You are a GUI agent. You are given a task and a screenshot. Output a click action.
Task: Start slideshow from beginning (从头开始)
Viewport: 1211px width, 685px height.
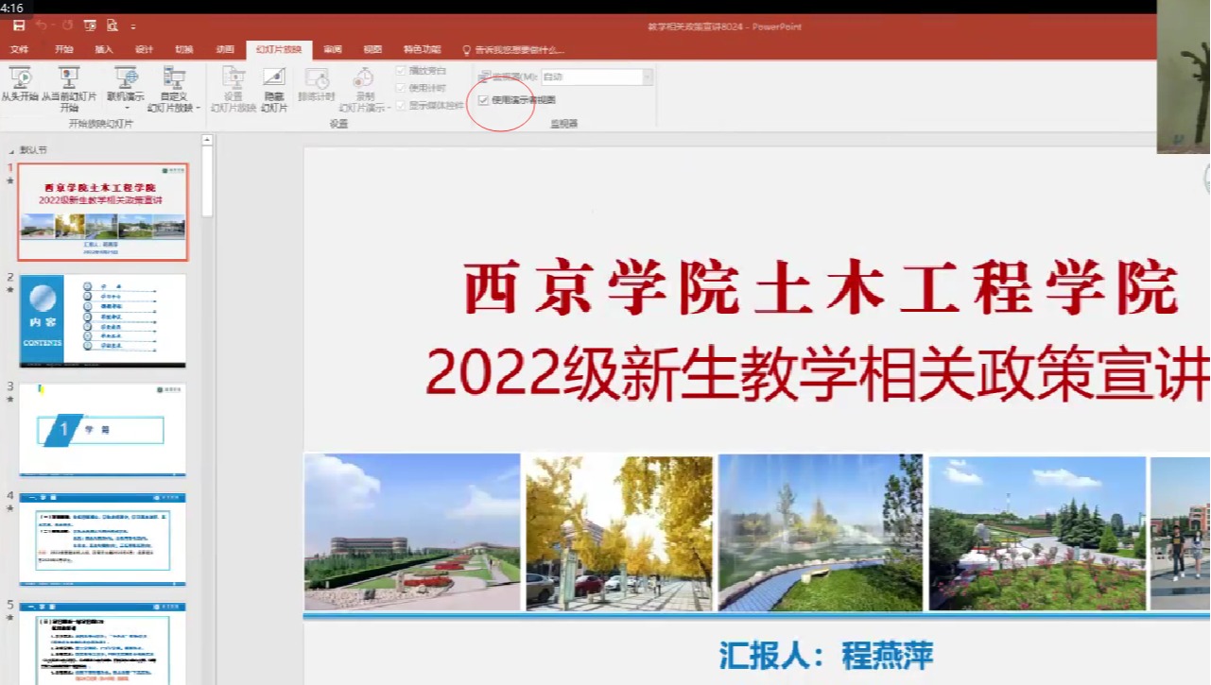pyautogui.click(x=19, y=79)
